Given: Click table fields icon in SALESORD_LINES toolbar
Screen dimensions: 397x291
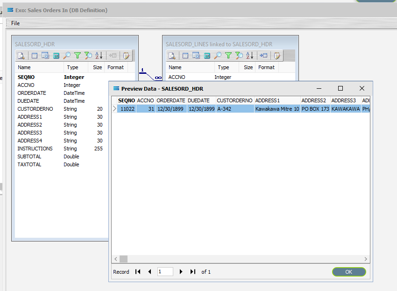Looking at the screenshot, I should (185, 56).
